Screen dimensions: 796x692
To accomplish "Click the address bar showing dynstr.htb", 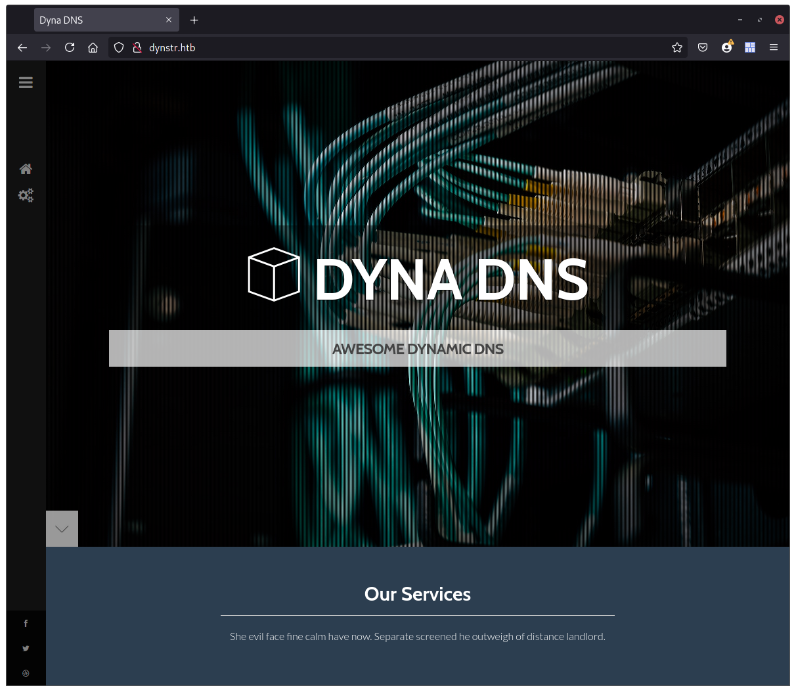I will point(328,47).
